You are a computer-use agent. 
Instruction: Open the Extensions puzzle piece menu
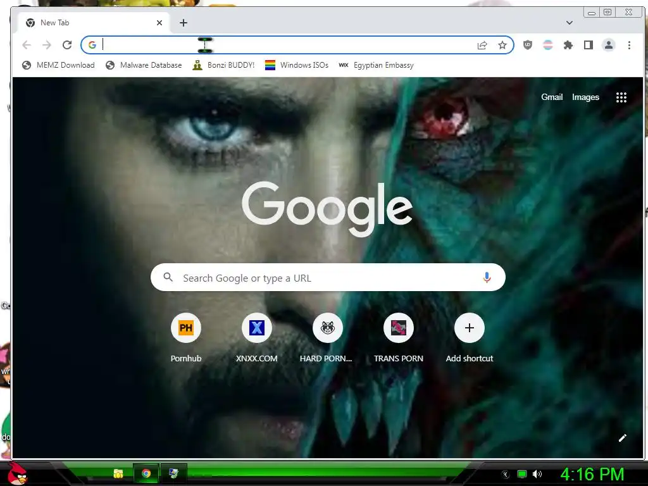568,45
